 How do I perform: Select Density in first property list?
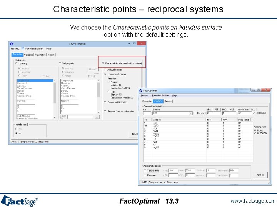pyautogui.click(x=21, y=90)
